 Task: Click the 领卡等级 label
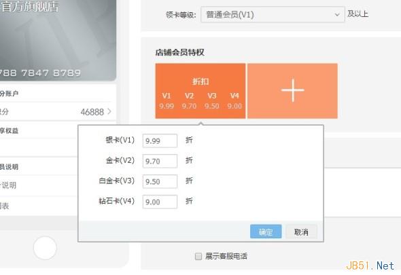click(181, 15)
